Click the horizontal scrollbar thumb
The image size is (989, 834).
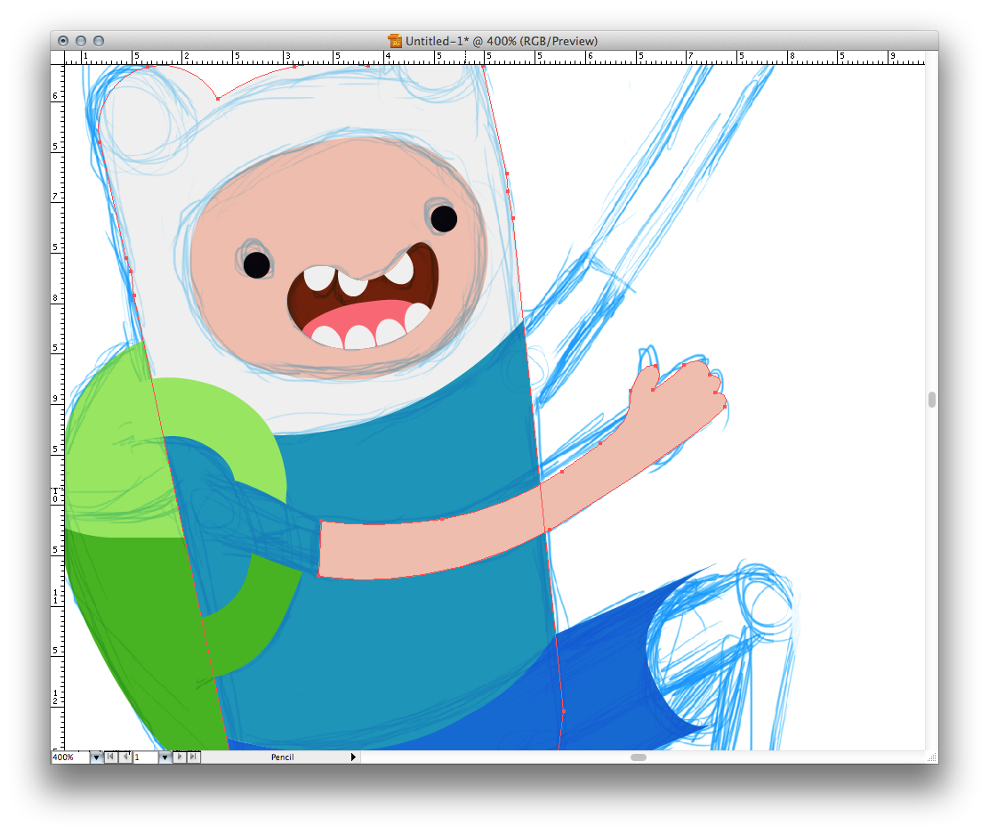pos(639,757)
